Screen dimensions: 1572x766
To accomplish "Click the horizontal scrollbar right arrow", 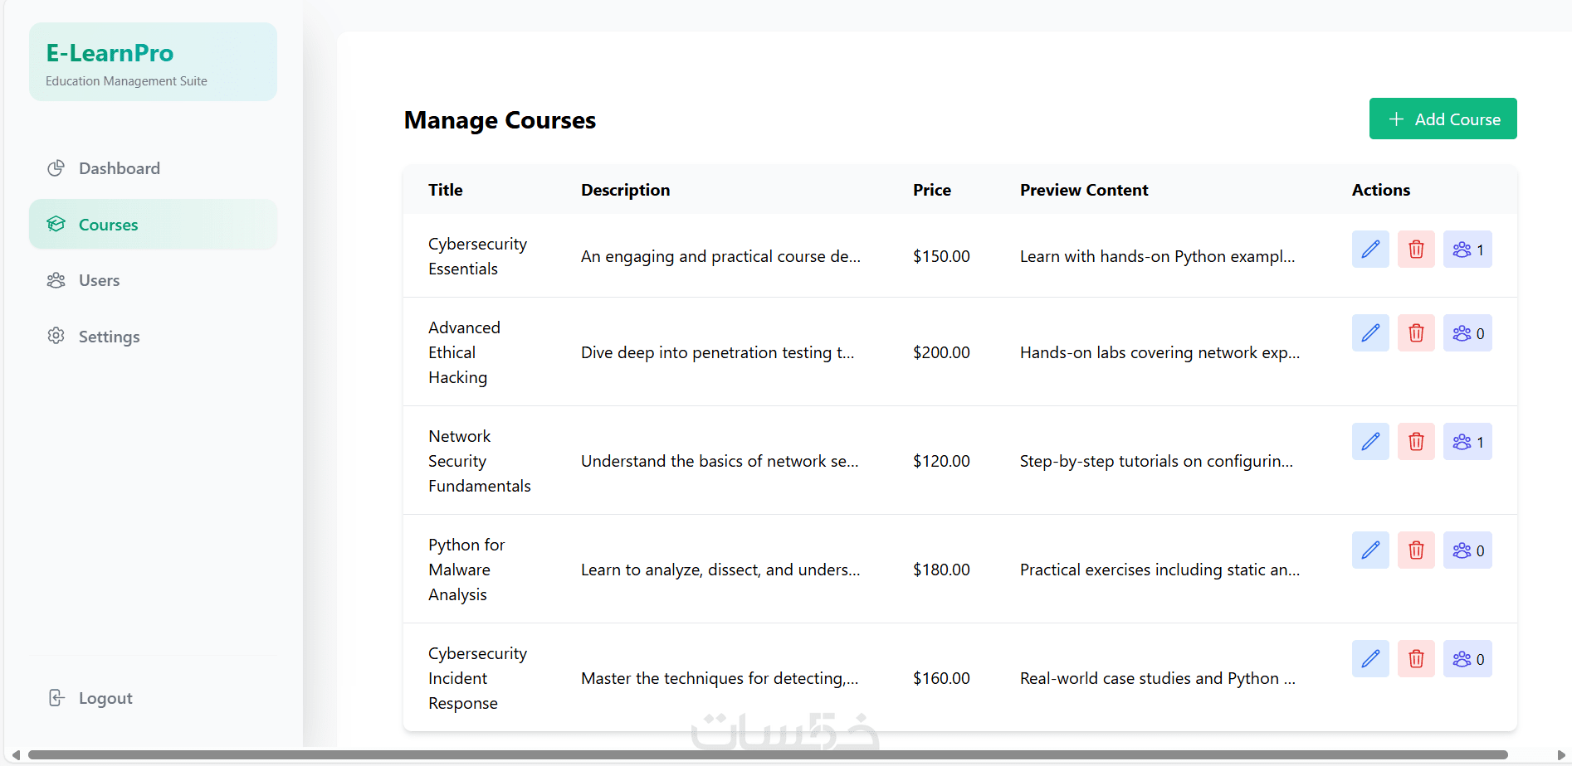I will pos(1561,755).
